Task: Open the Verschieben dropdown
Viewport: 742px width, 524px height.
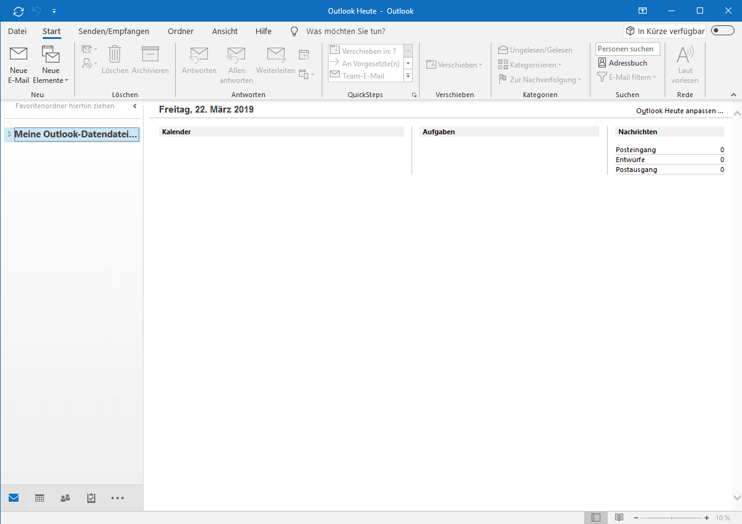Action: tap(454, 65)
